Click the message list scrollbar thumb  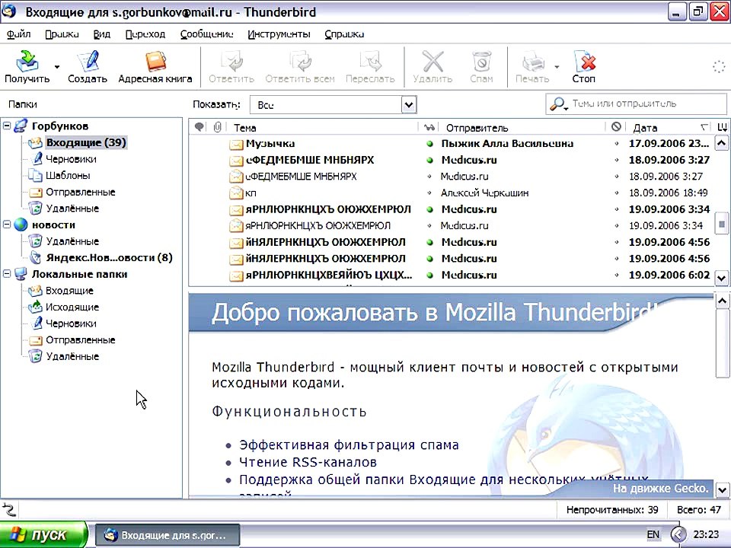722,225
